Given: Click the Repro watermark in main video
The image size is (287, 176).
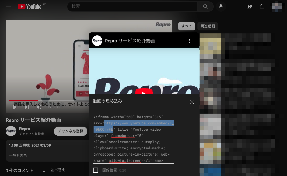Looking at the screenshot, I should 163,24.
